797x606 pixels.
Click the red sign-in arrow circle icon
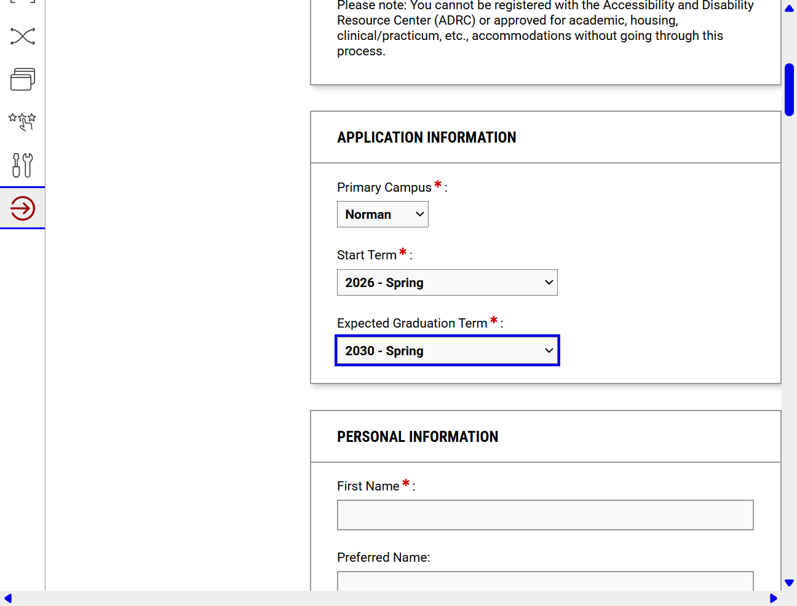23,208
